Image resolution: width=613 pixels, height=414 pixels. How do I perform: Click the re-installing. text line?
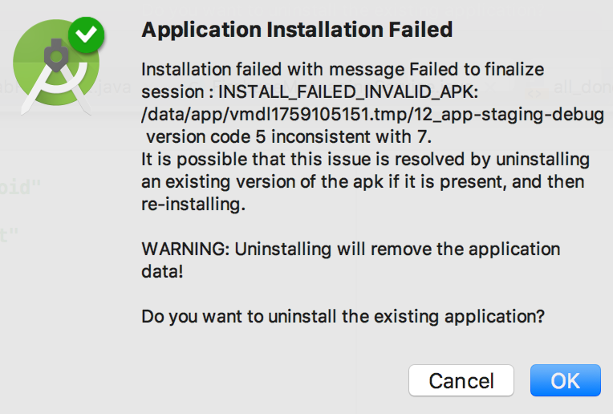193,204
